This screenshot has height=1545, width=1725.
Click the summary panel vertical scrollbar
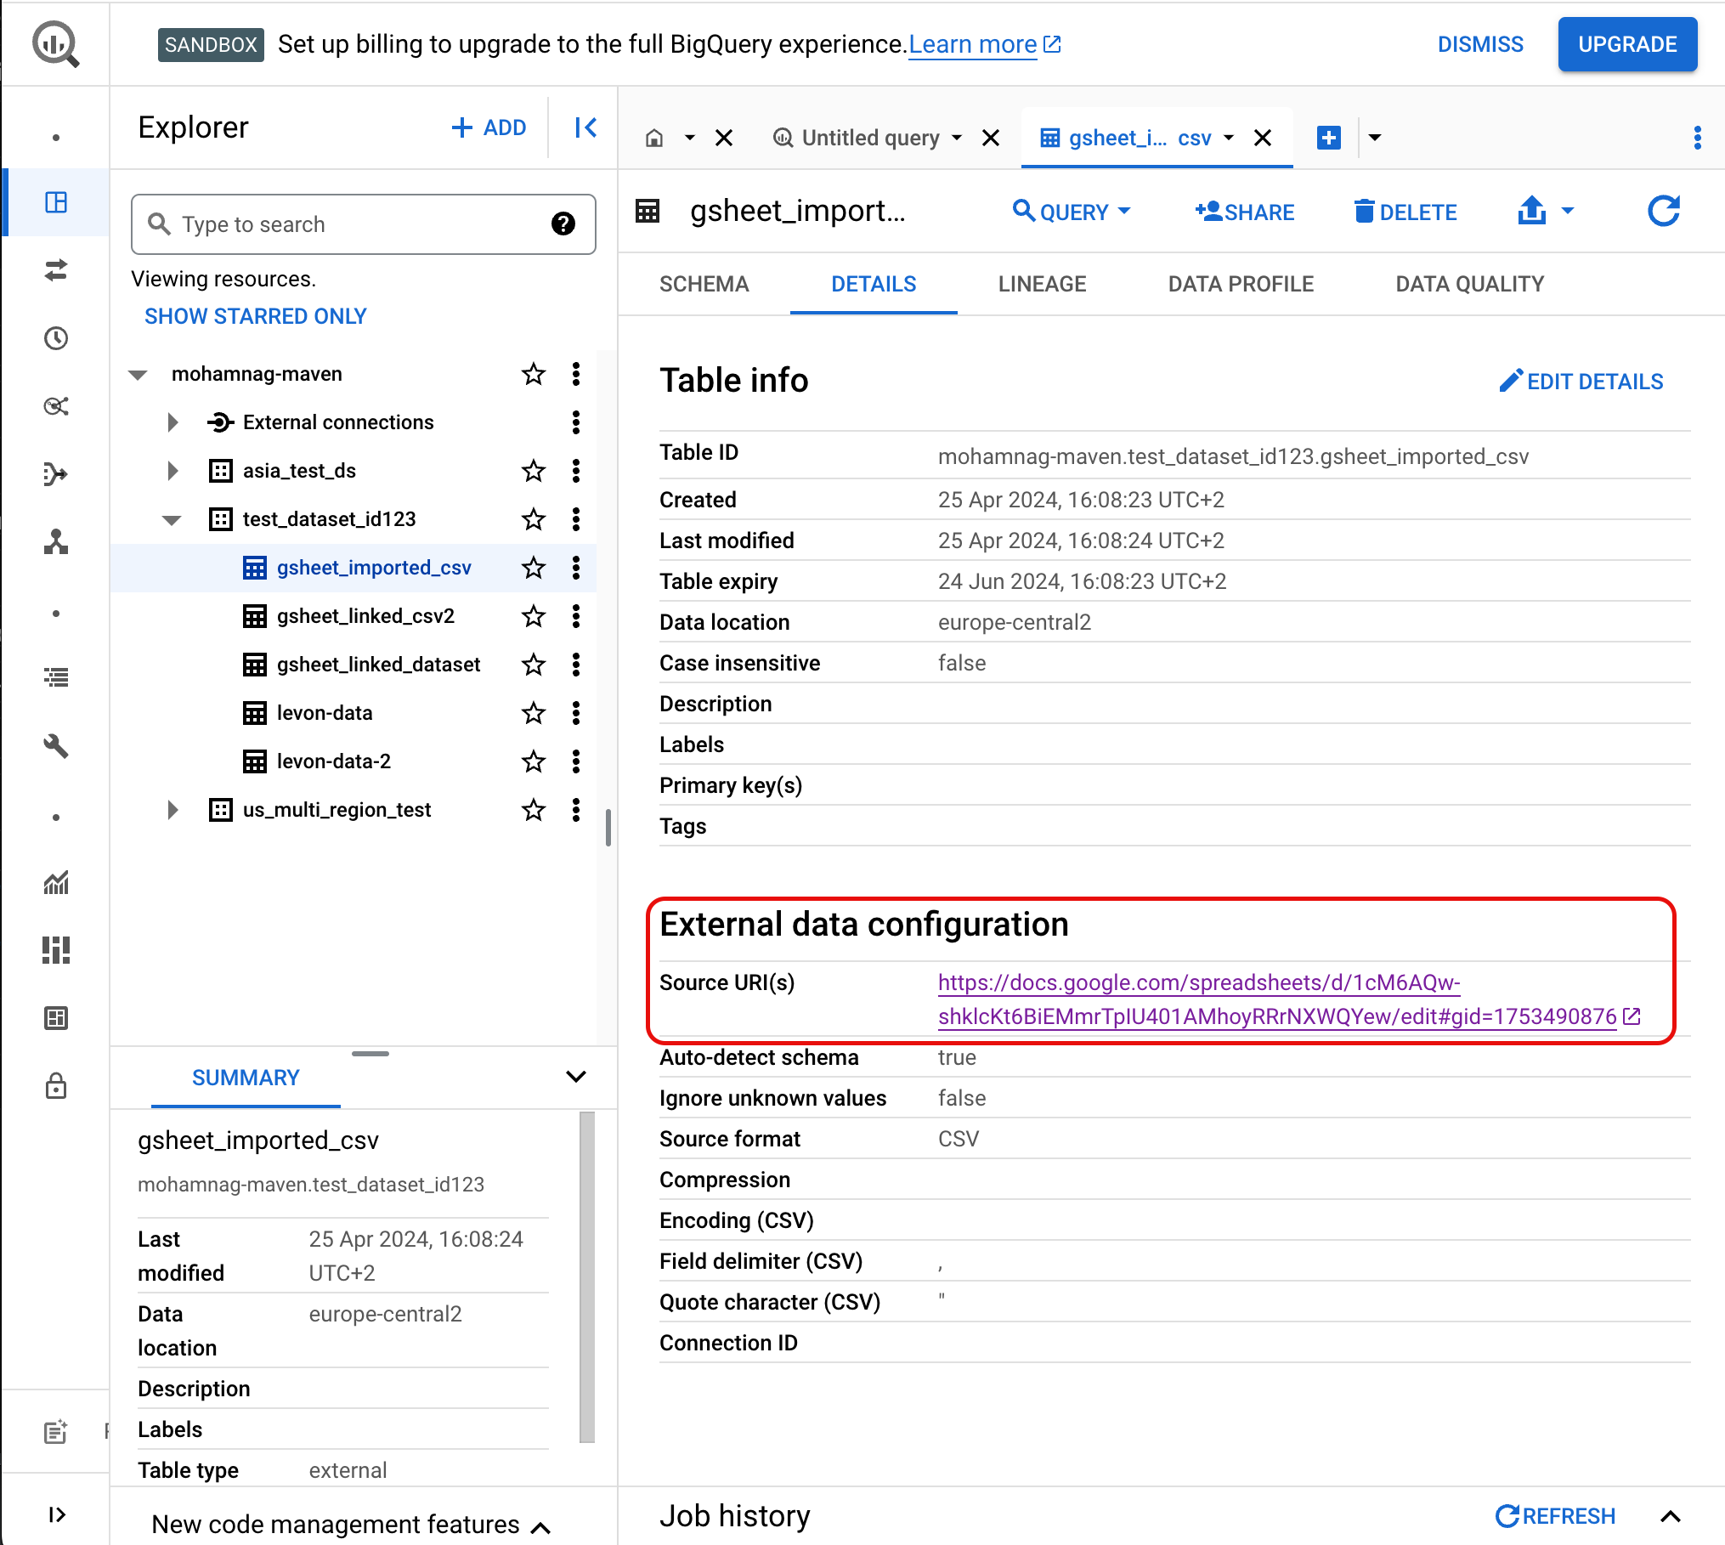click(x=586, y=1275)
